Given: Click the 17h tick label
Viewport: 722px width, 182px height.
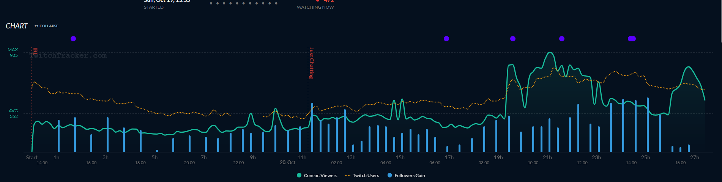Looking at the screenshot, I should [x=449, y=157].
